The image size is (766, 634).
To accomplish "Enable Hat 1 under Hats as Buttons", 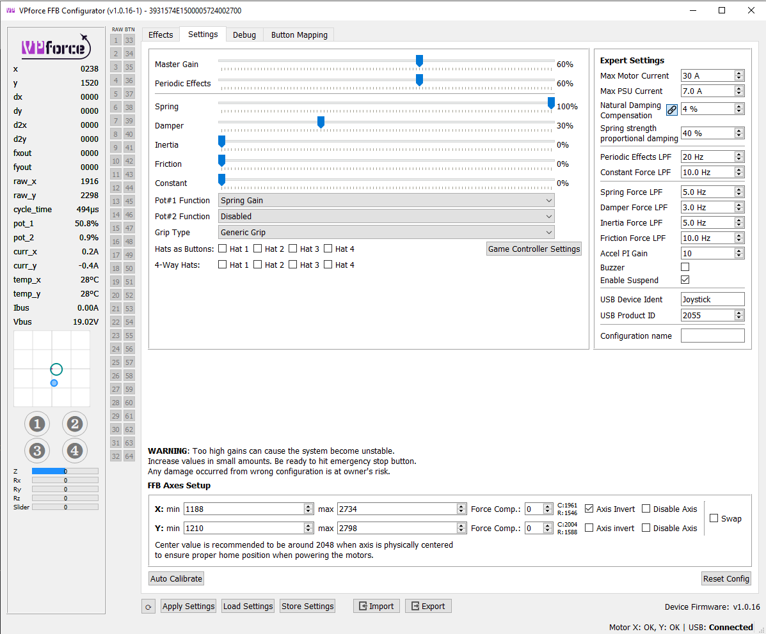I will coord(222,249).
